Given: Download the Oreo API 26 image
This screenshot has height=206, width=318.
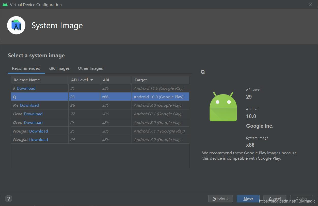Looking at the screenshot, I should (33, 122).
